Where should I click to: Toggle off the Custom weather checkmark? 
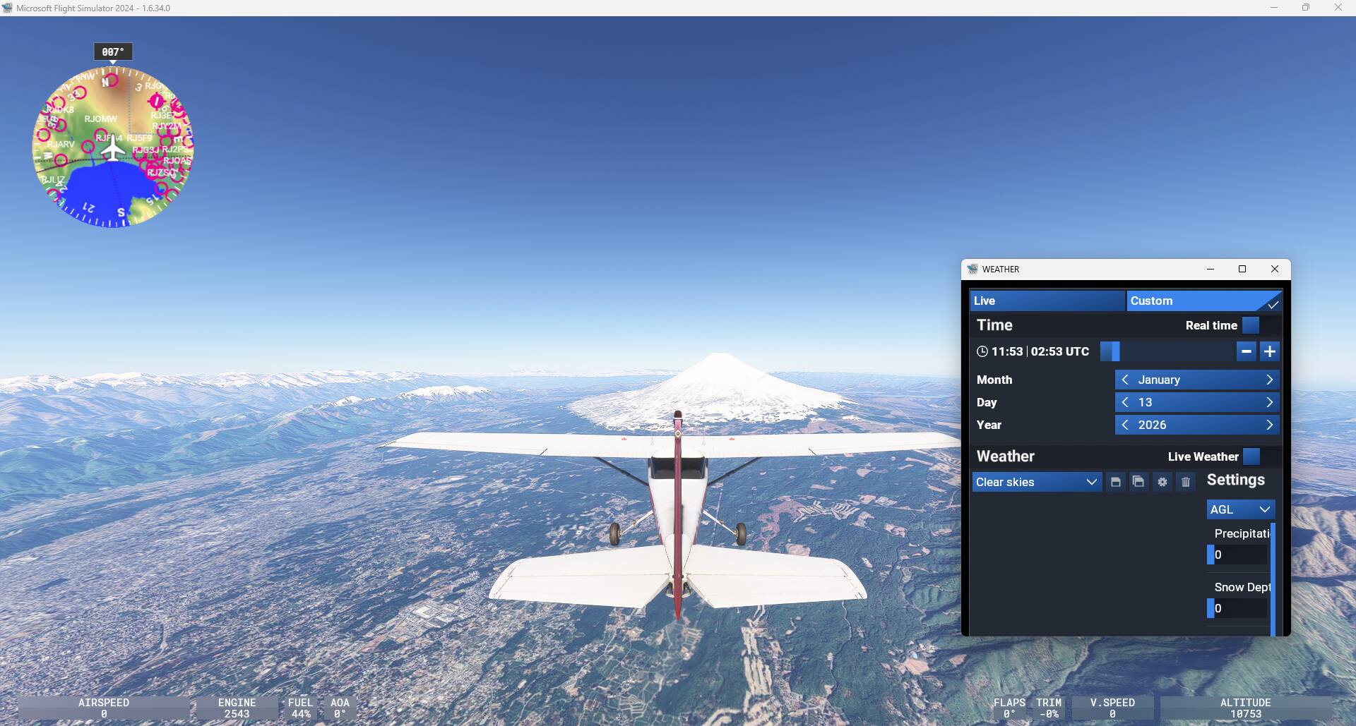click(1273, 303)
